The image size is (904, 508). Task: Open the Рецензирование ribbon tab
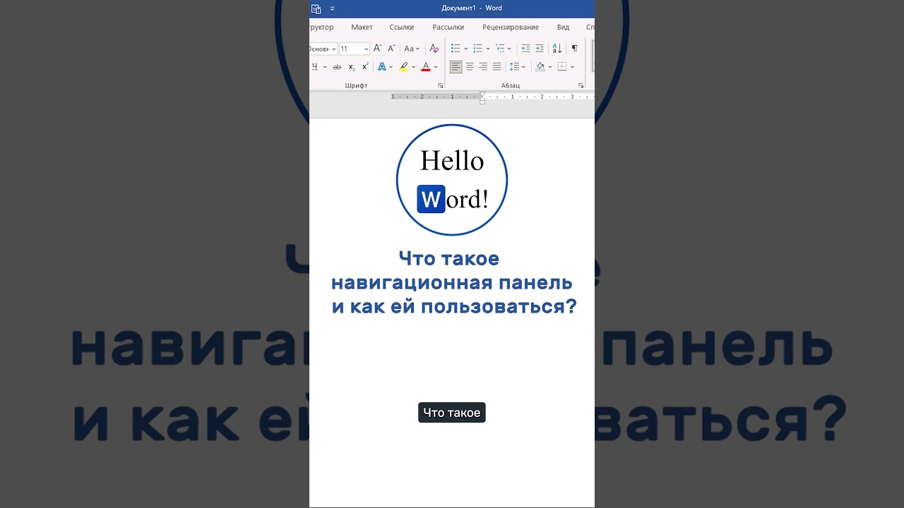pos(511,27)
